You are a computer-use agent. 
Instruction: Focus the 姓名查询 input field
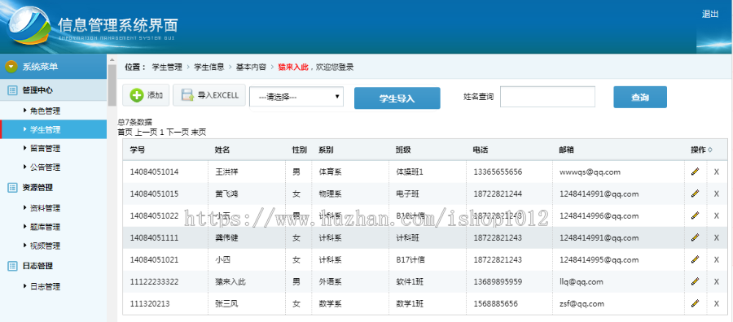point(547,97)
